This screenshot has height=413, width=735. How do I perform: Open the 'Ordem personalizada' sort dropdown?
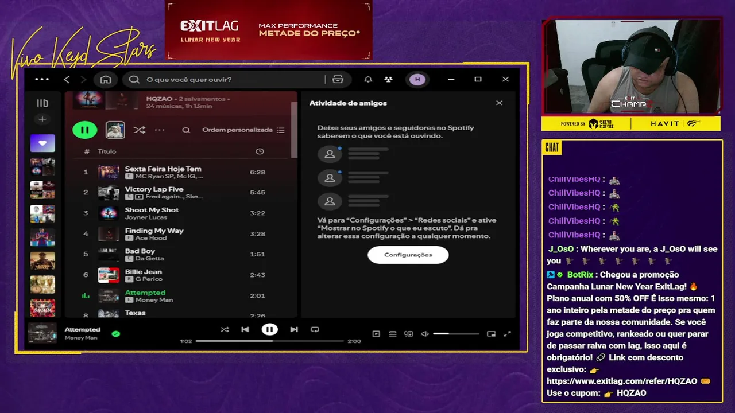click(243, 130)
